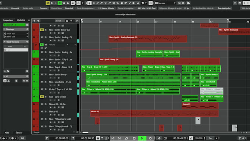This screenshot has width=250, height=141.
Task: Unmute the Nxs - Synth -Bossy (D) track
Action: coord(42,30)
